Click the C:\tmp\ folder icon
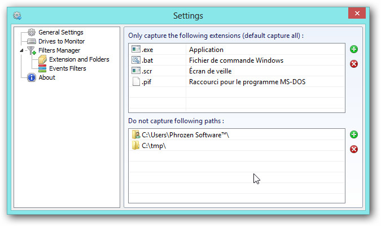This screenshot has height=226, width=381. click(135, 146)
